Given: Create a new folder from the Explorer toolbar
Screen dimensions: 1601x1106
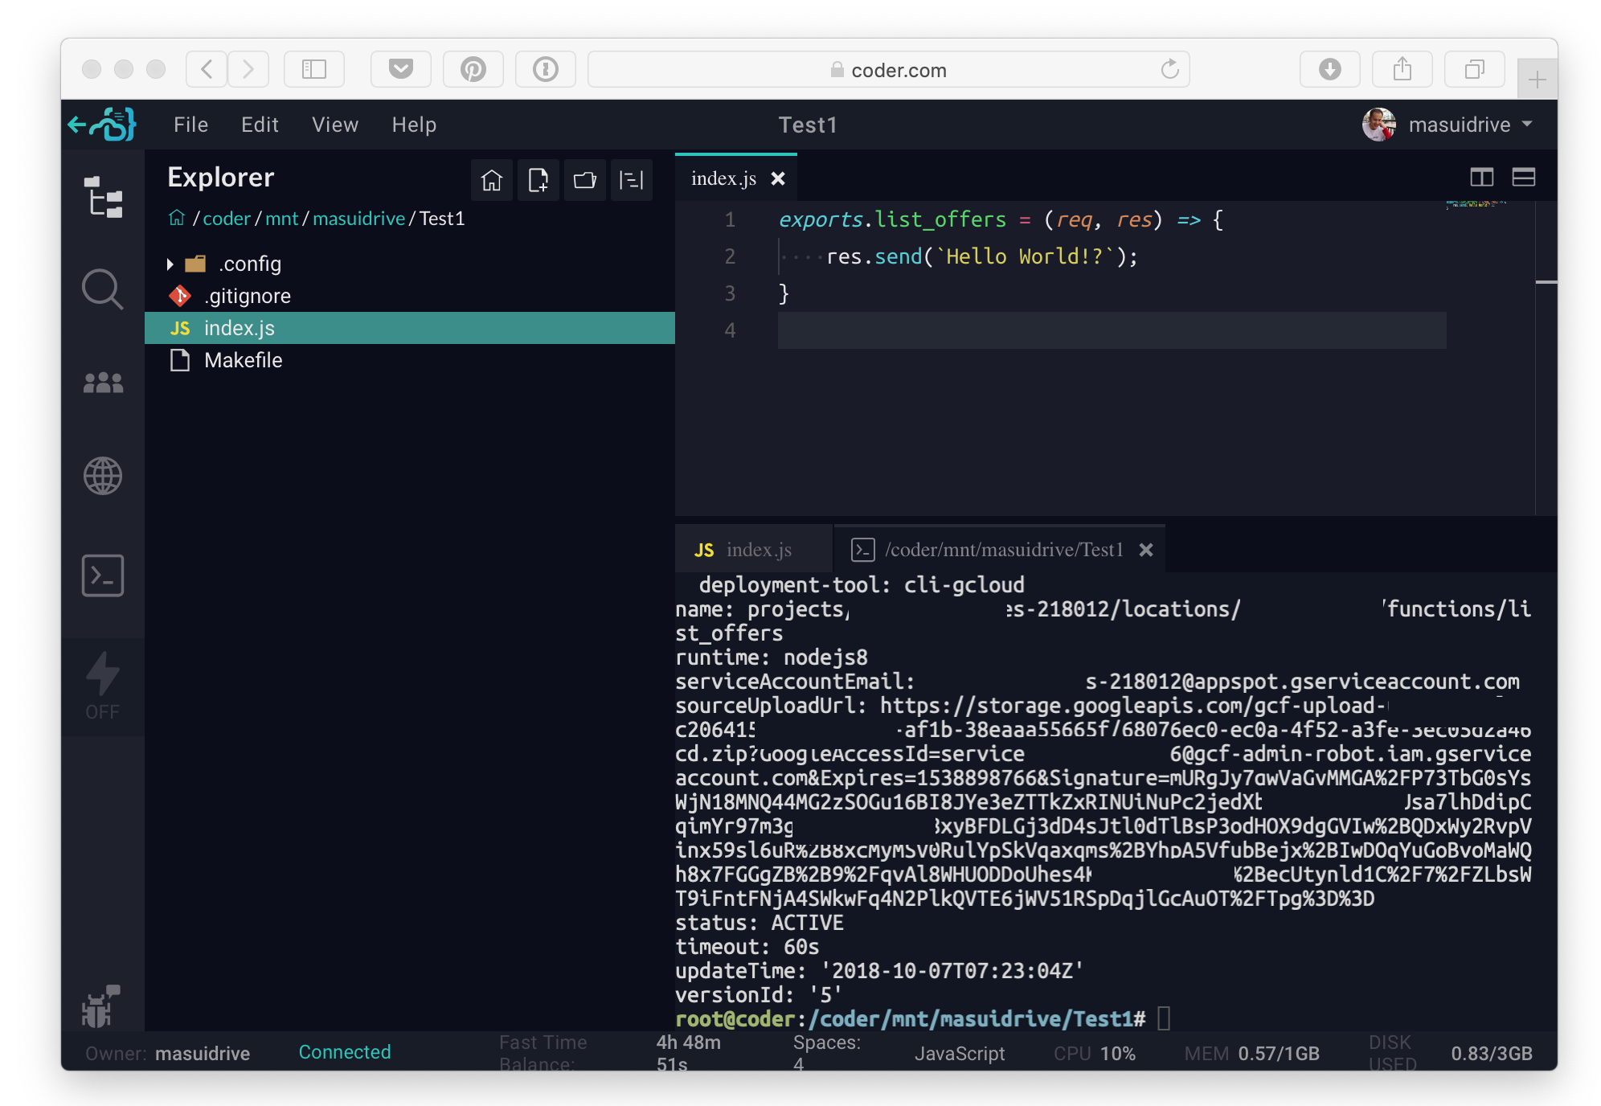Looking at the screenshot, I should [x=584, y=180].
